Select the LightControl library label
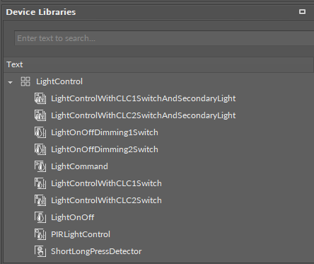314x264 pixels. click(x=59, y=81)
